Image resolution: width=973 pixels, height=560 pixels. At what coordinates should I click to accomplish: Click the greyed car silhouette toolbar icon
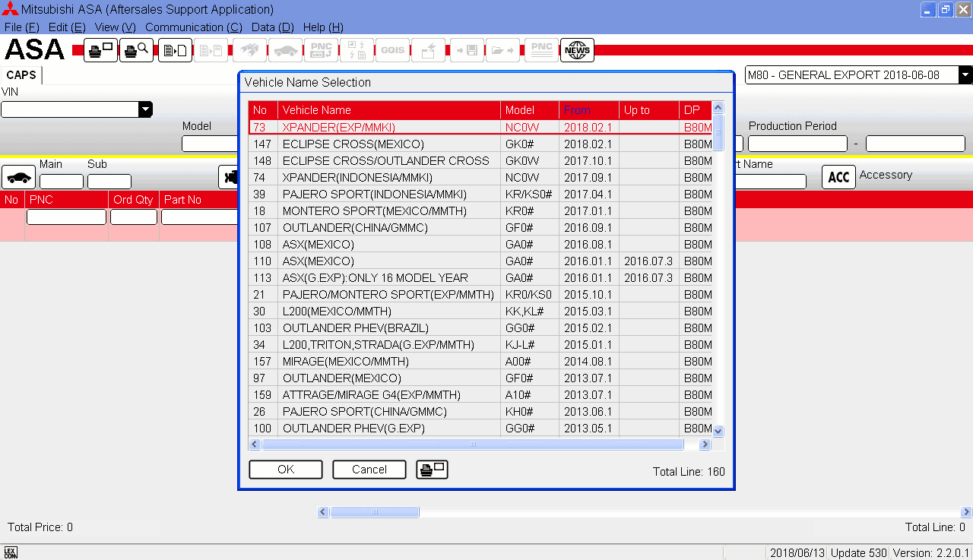(x=285, y=50)
